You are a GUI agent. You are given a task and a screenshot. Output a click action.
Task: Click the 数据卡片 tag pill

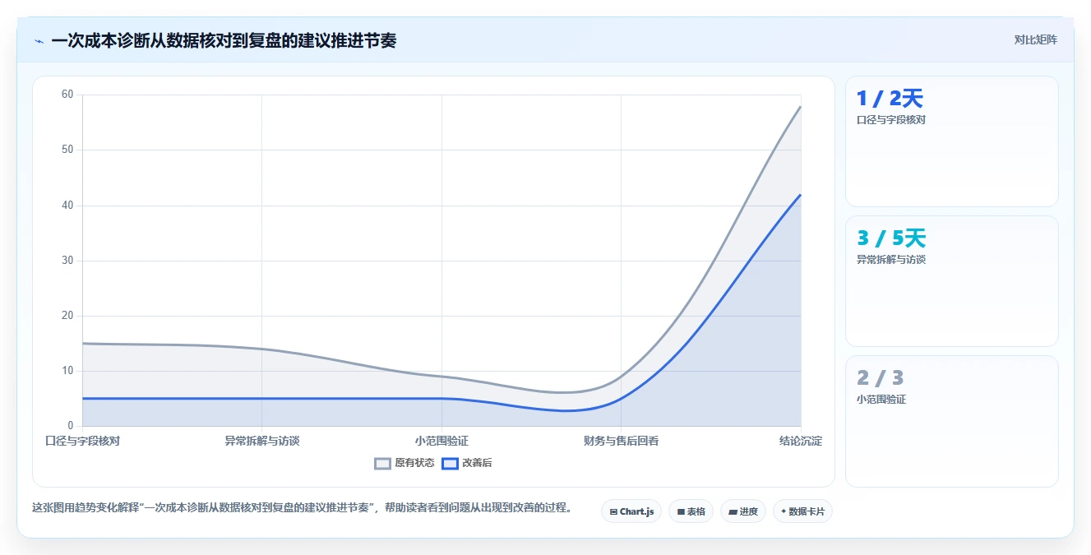[x=802, y=511]
